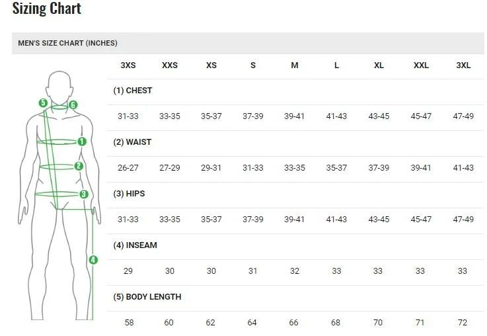Click the (5) BODY LENGTH row label
487x336 pixels.
[x=147, y=297]
